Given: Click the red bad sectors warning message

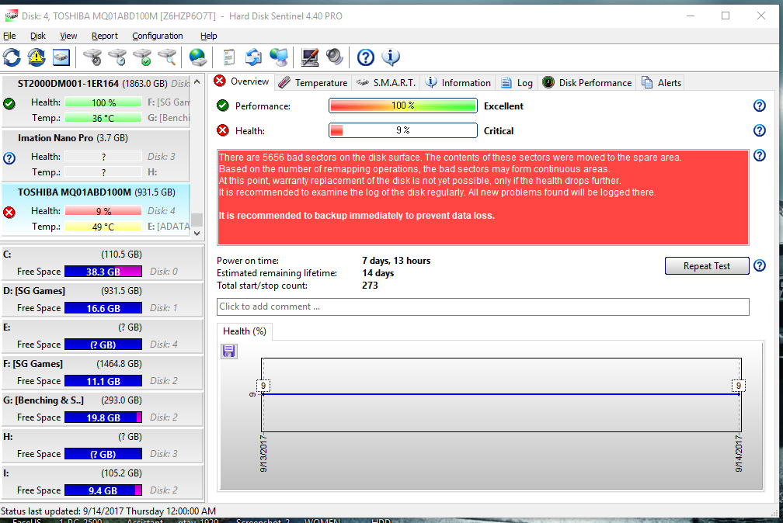Looking at the screenshot, I should [x=483, y=197].
